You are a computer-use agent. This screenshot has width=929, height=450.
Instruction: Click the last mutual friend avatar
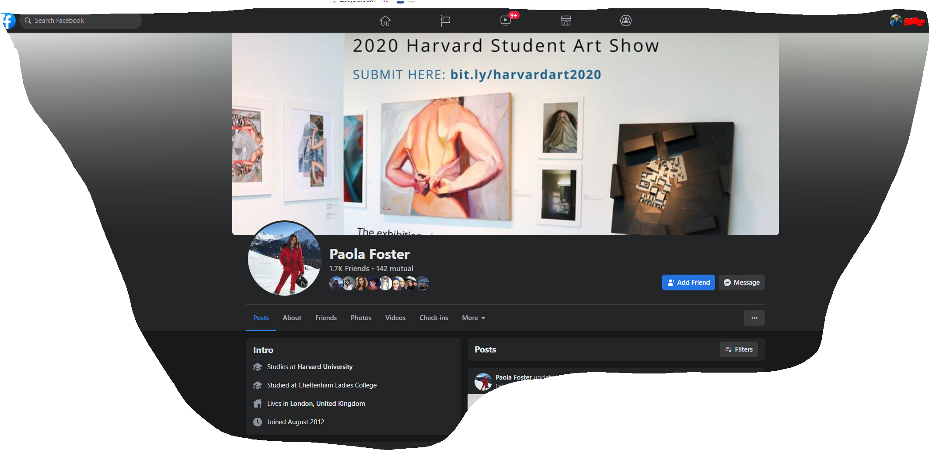(422, 283)
